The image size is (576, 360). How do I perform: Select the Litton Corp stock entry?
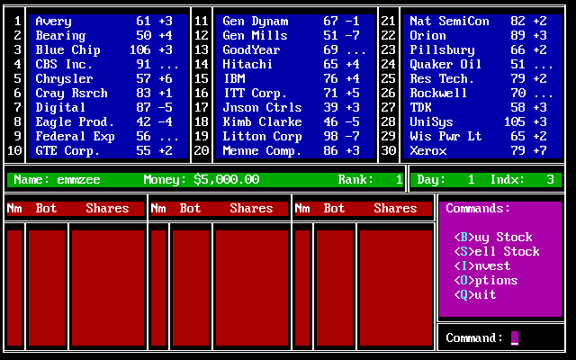pos(295,136)
